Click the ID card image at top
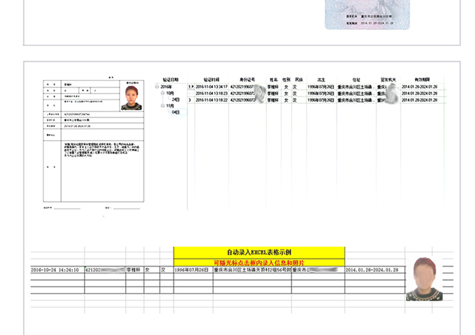 [367, 14]
